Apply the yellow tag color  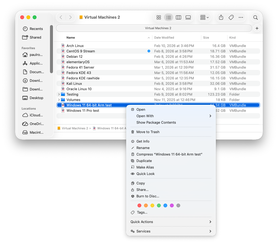click(x=152, y=205)
